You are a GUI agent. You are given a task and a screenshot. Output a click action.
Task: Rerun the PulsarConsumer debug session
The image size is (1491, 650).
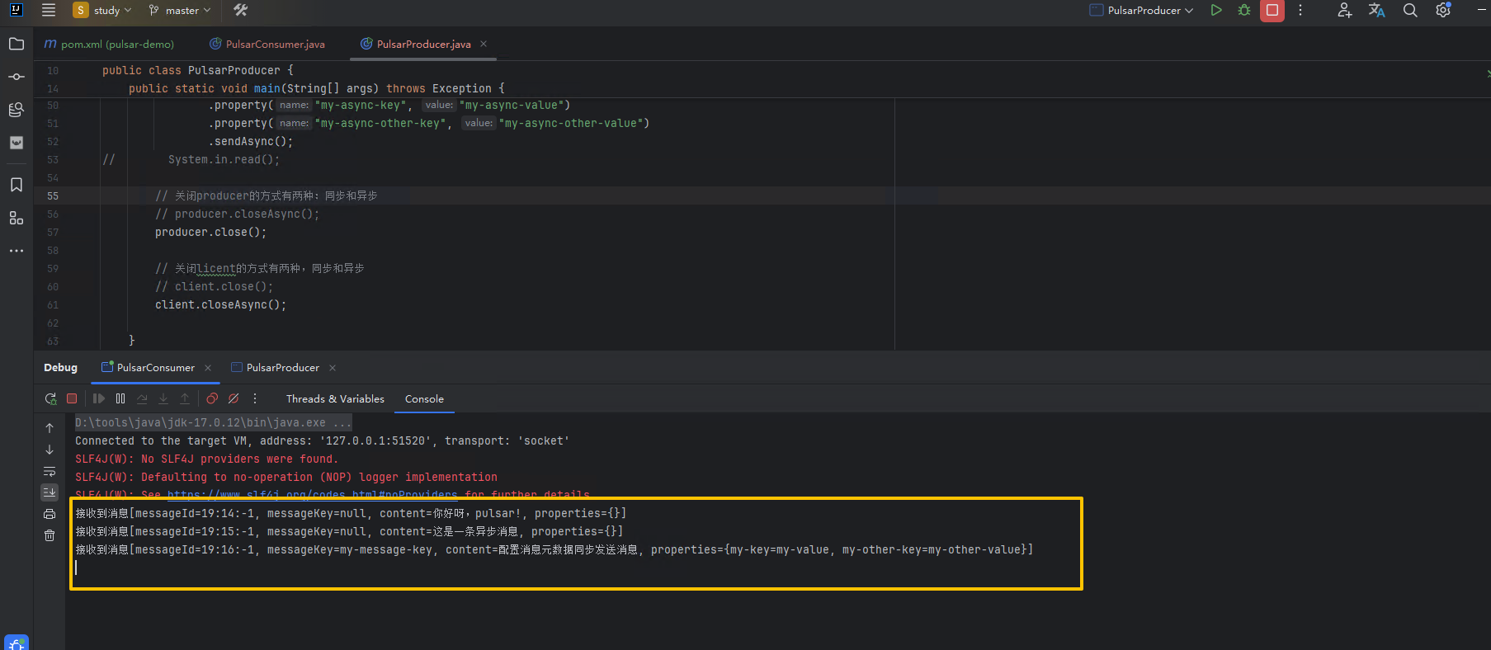pyautogui.click(x=50, y=398)
